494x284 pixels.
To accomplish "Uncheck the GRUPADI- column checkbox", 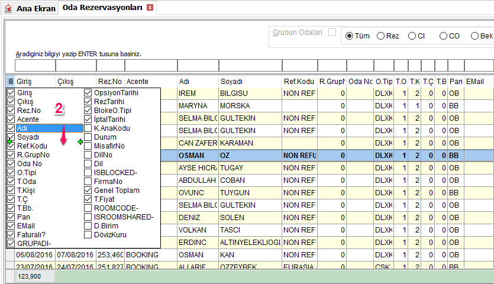I will click(11, 243).
